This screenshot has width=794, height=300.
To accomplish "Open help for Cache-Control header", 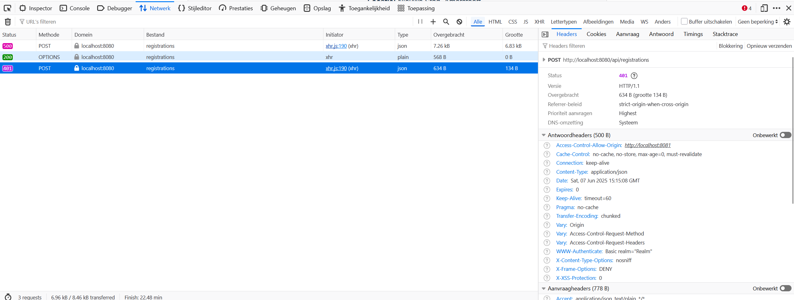I will (x=547, y=154).
